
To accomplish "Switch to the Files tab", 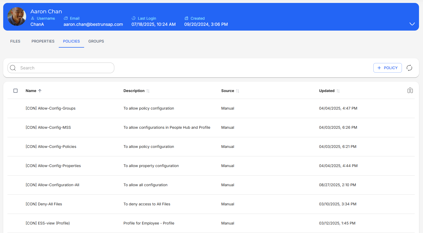I will (x=15, y=41).
